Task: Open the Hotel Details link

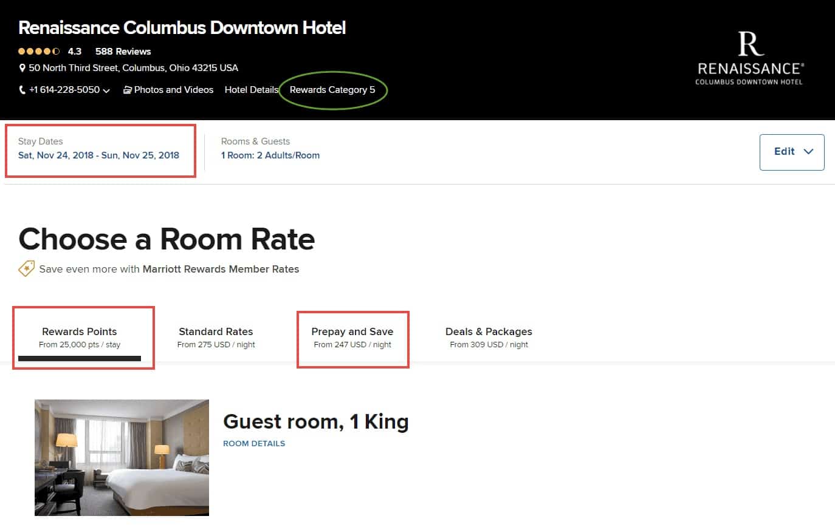Action: (x=251, y=90)
